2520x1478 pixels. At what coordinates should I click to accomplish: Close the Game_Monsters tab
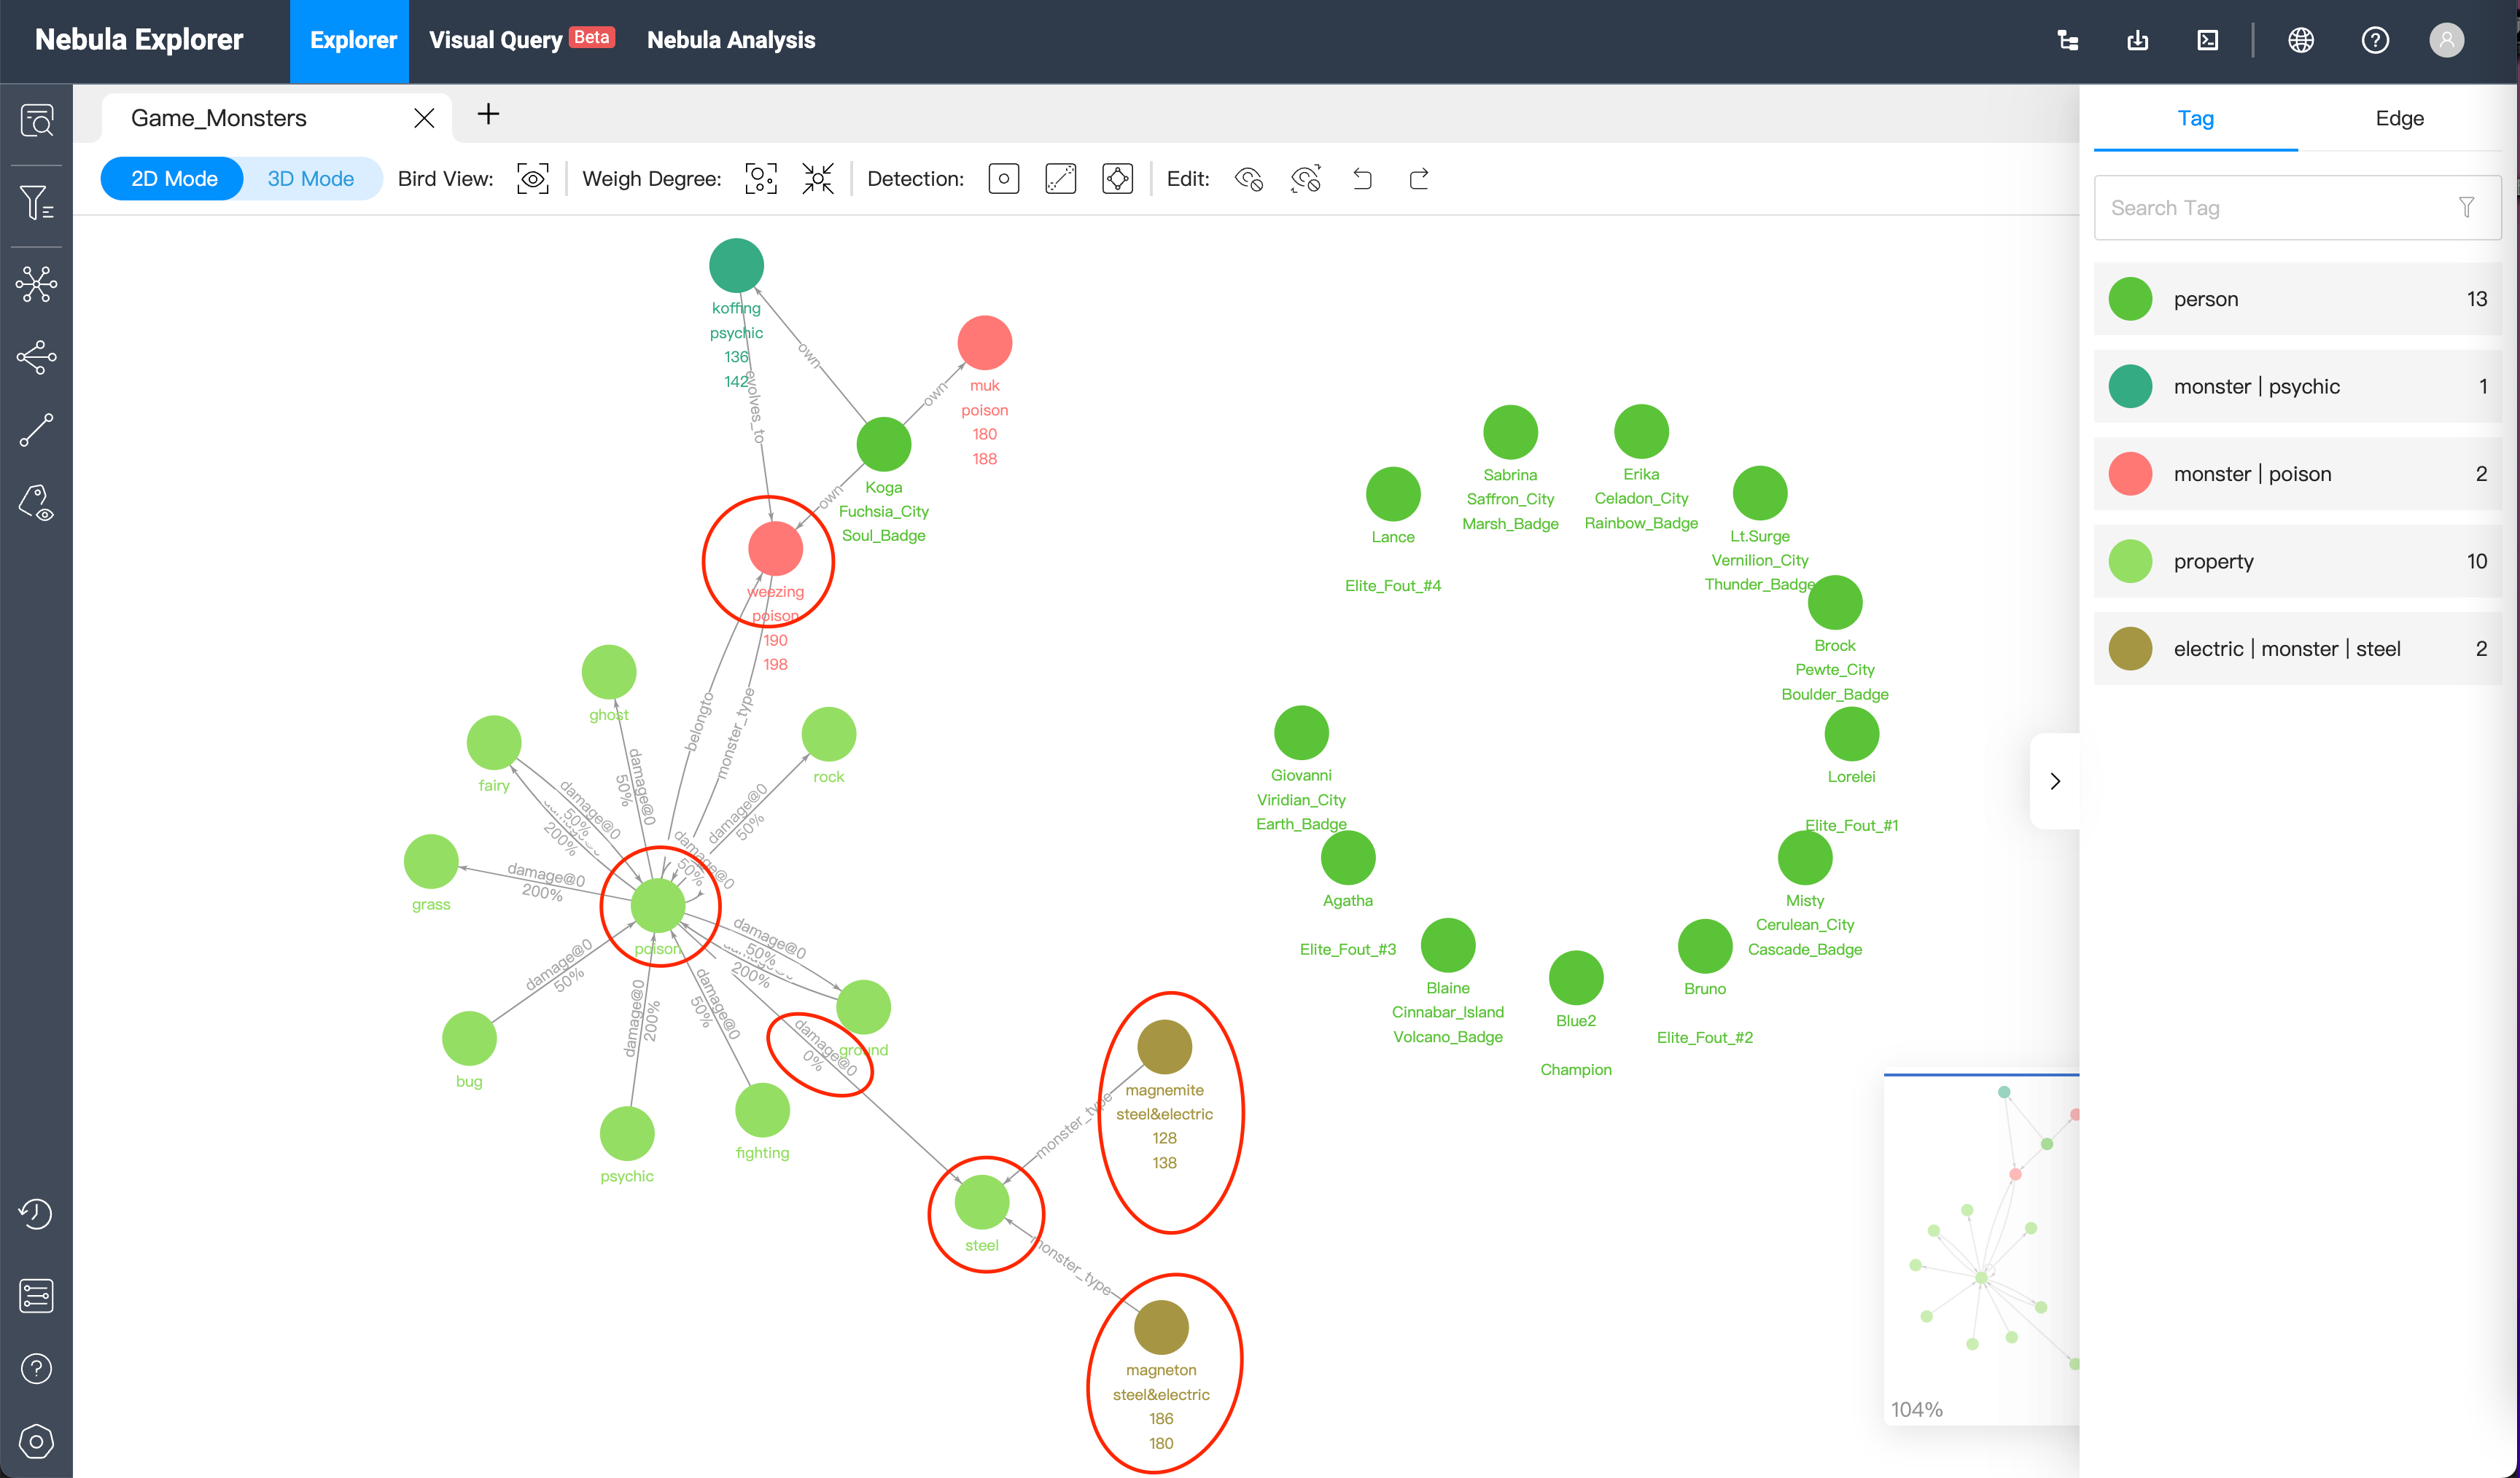pos(424,118)
